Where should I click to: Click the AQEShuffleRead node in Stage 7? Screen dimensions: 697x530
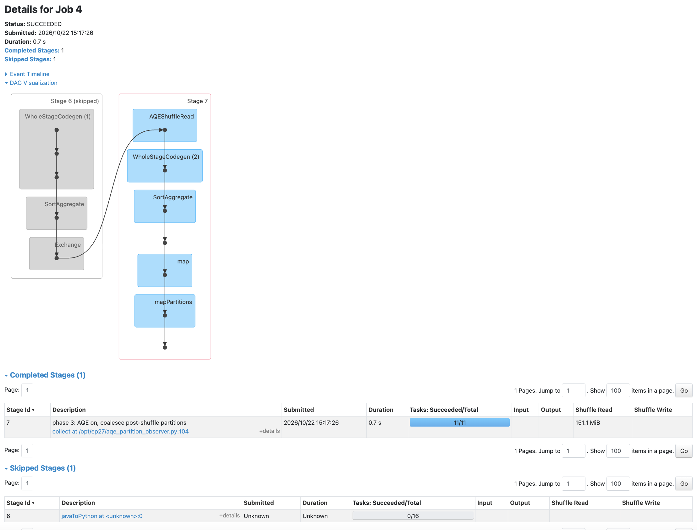[165, 125]
